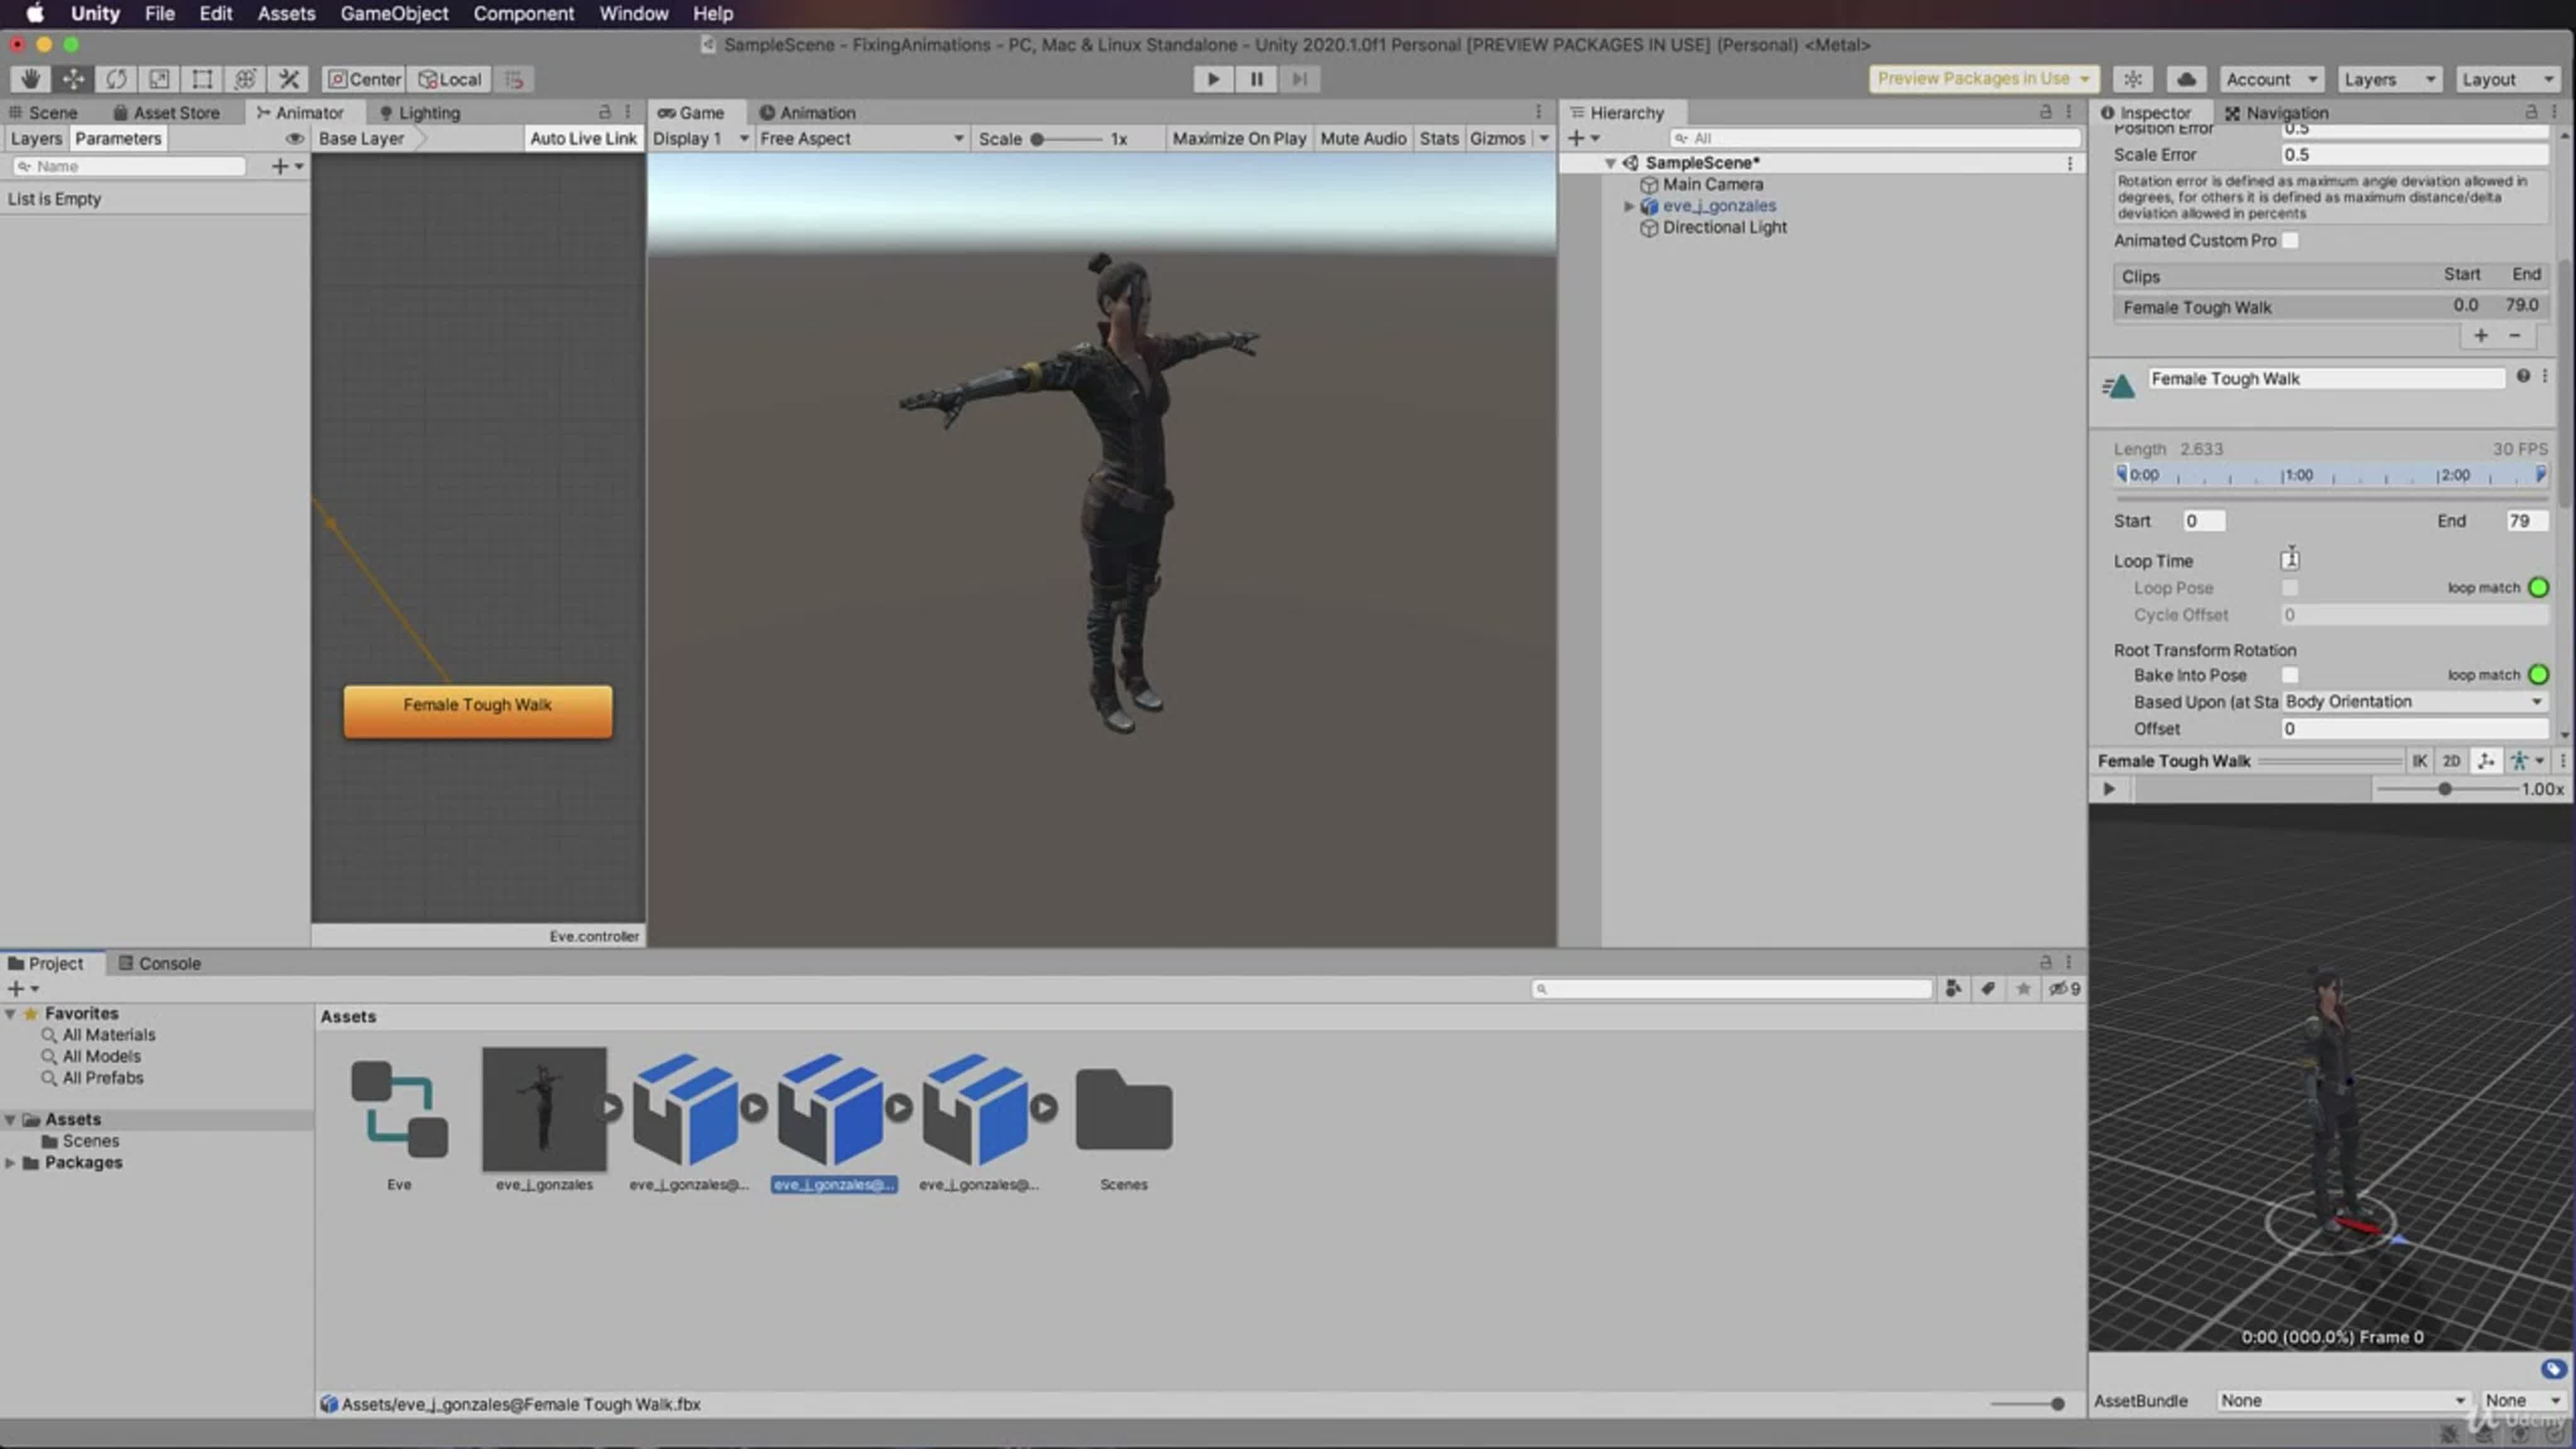Adjust Project thumbnail size slider
Viewport: 2576px width, 1449px height.
click(2027, 1404)
